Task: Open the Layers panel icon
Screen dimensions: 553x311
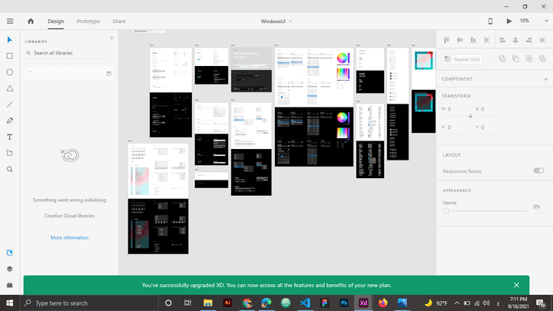Action: [x=10, y=269]
